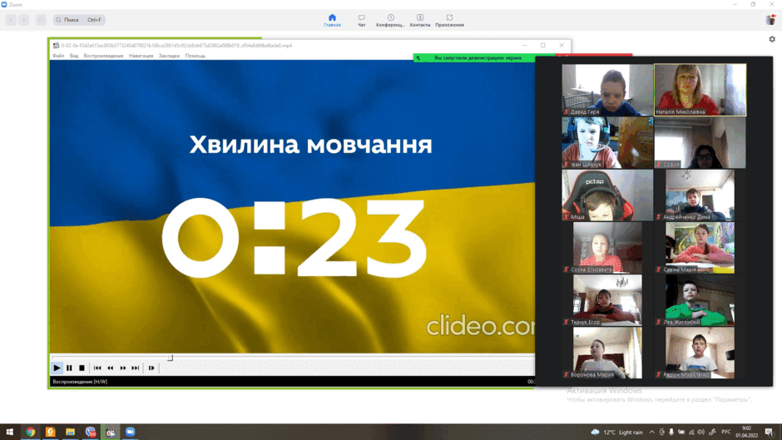Screen dimensions: 782x440
Task: Select Ткачук Егор video tile
Action: (x=607, y=300)
